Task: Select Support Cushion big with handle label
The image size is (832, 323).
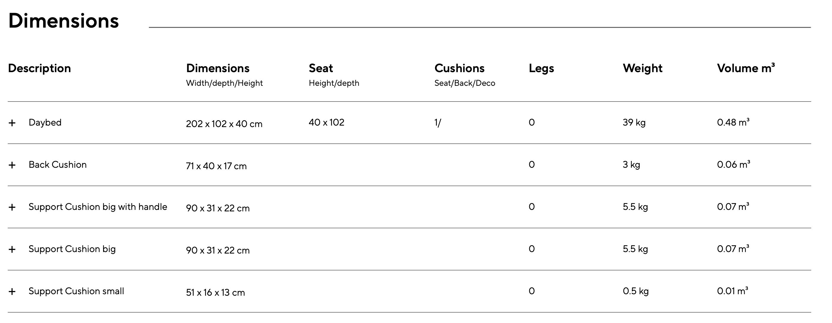Action: tap(98, 207)
